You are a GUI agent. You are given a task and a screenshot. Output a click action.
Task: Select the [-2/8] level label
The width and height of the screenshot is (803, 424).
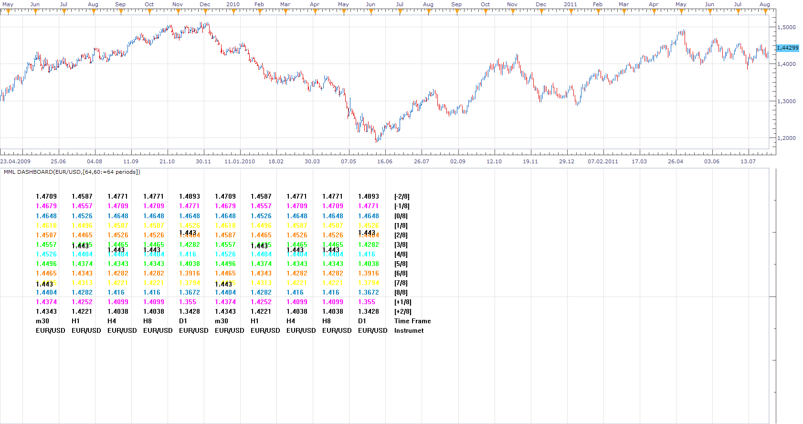click(402, 197)
